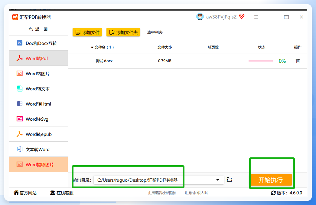Select Word转Pdf conversion mode
This screenshot has height=205, width=316.
(38, 59)
